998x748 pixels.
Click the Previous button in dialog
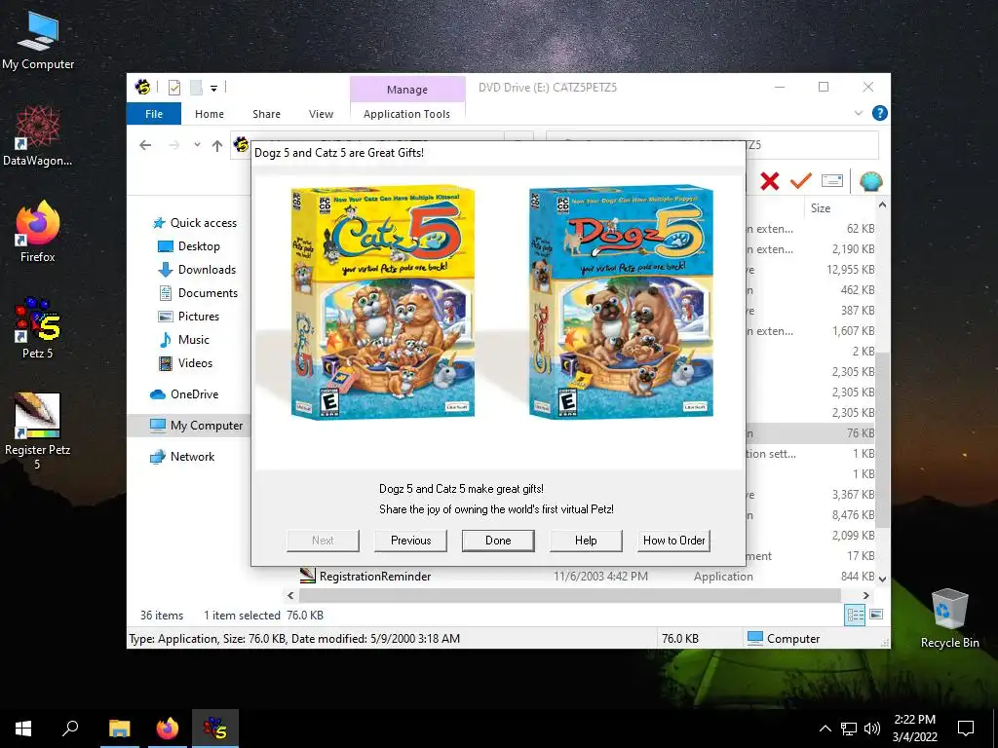(410, 541)
